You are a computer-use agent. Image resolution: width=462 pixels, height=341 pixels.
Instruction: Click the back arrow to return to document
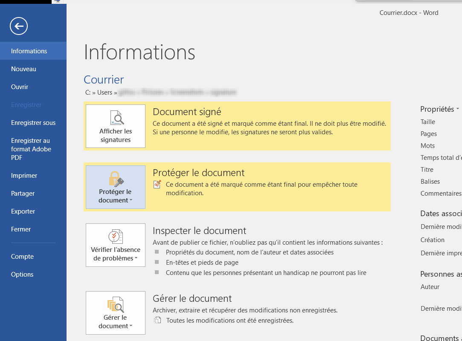pos(19,26)
